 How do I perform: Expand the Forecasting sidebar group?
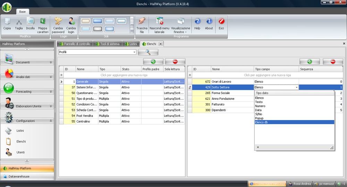pyautogui.click(x=27, y=92)
